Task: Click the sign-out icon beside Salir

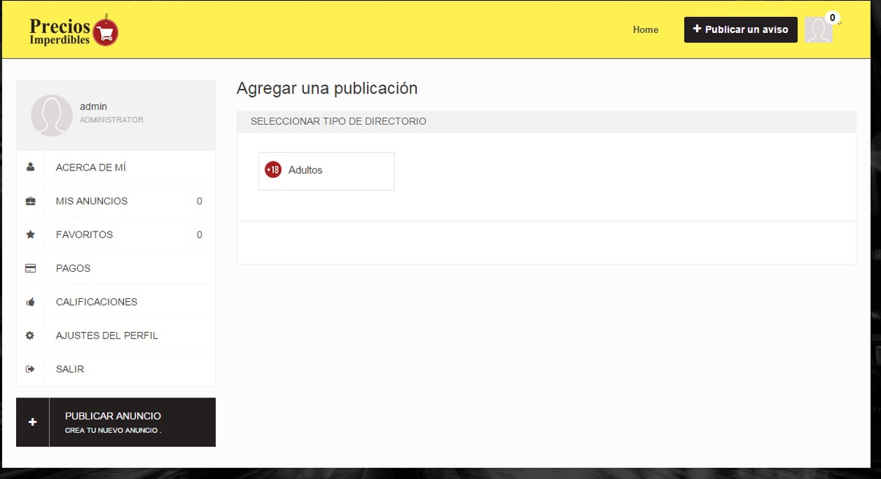Action: [30, 369]
